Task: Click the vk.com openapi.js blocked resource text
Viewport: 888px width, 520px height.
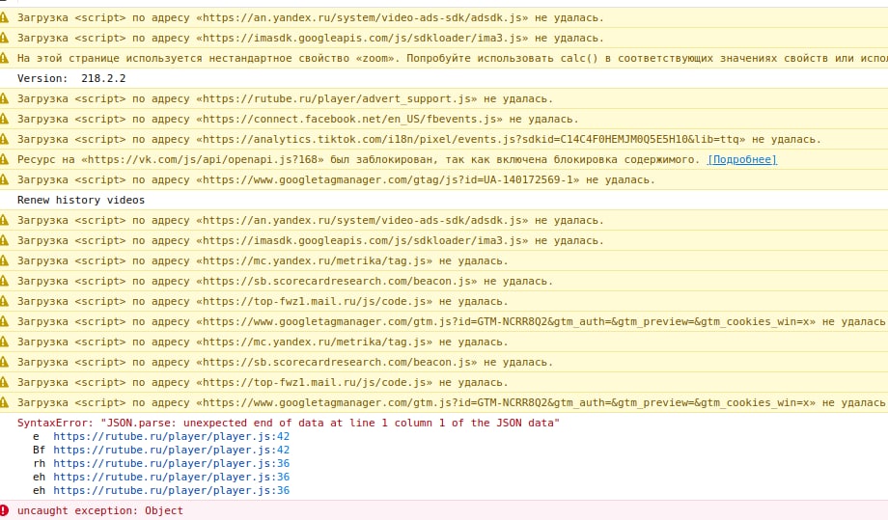Action: pos(359,159)
